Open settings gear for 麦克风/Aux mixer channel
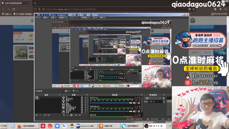The height and width of the screenshot is (129, 229). point(139,103)
